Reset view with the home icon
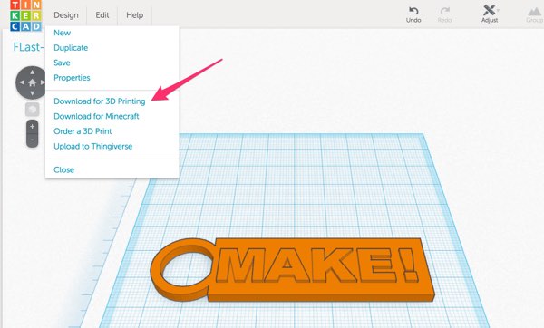 click(32, 82)
